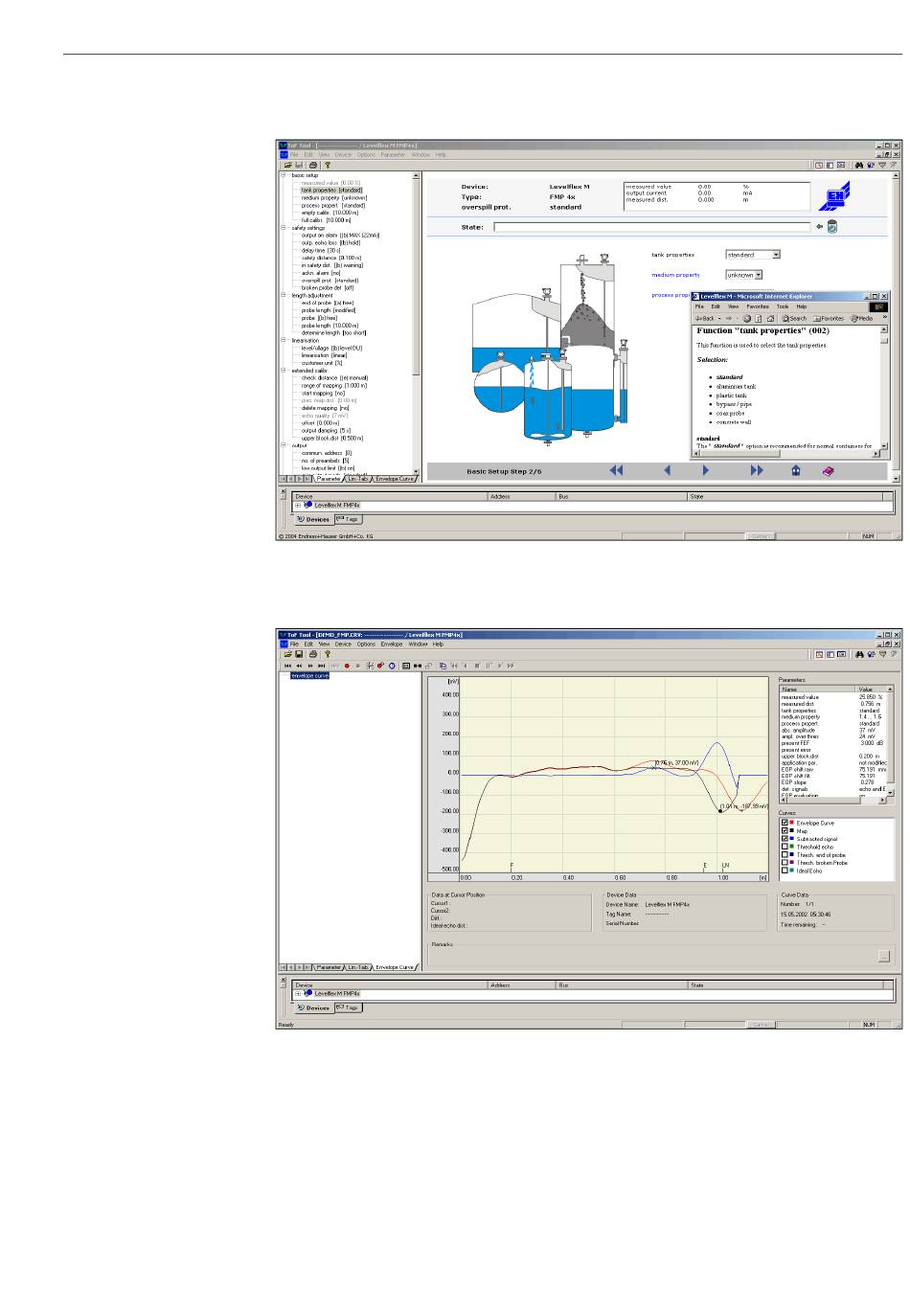Click the State input field

652,227
